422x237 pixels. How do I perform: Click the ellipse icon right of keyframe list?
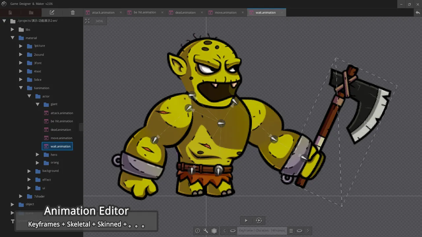point(299,231)
